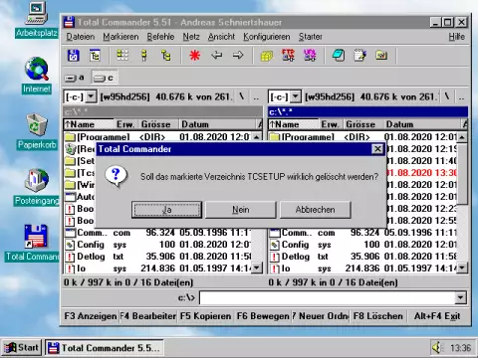Image resolution: width=478 pixels, height=358 pixels.
Task: Open the Dateien menu
Action: (x=81, y=37)
